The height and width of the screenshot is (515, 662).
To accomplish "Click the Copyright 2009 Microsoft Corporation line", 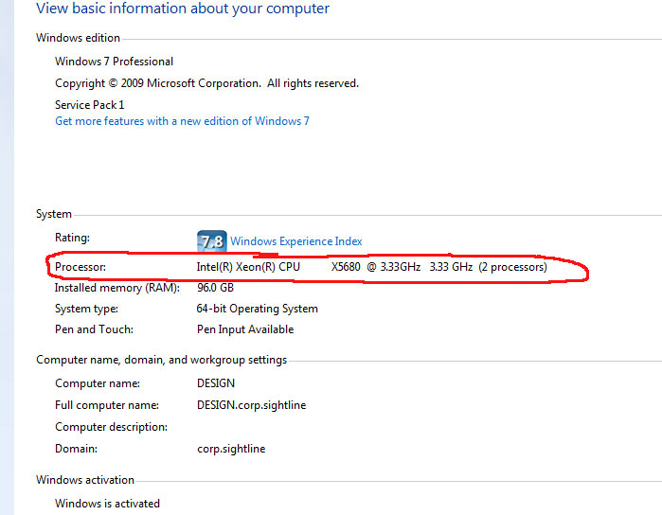I will [206, 83].
